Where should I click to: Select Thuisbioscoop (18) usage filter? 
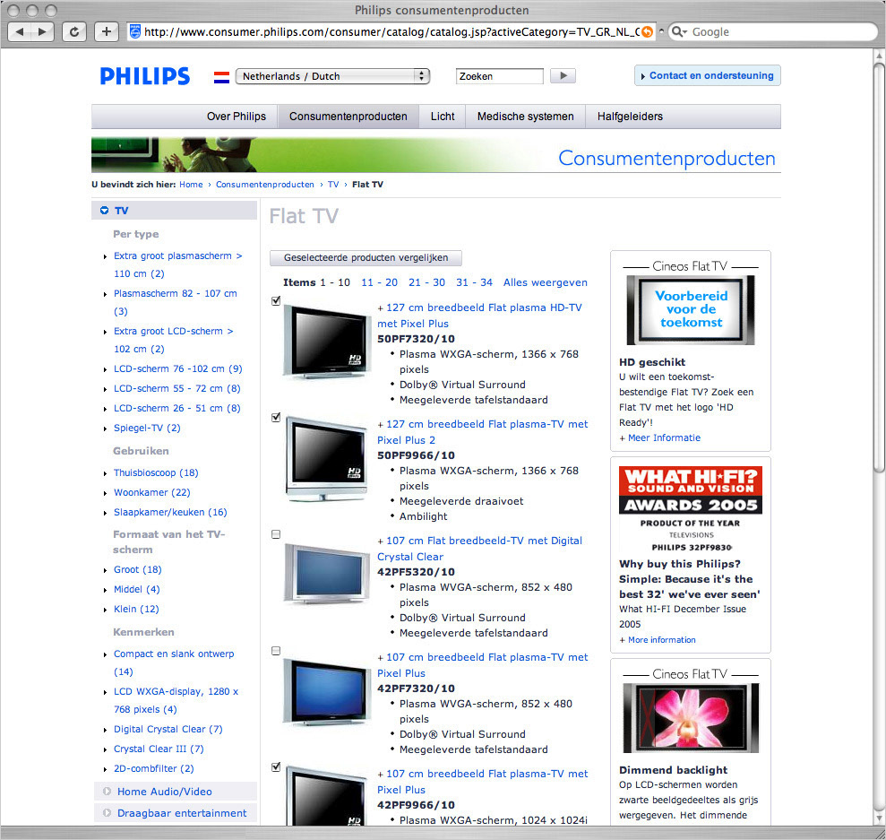click(156, 472)
